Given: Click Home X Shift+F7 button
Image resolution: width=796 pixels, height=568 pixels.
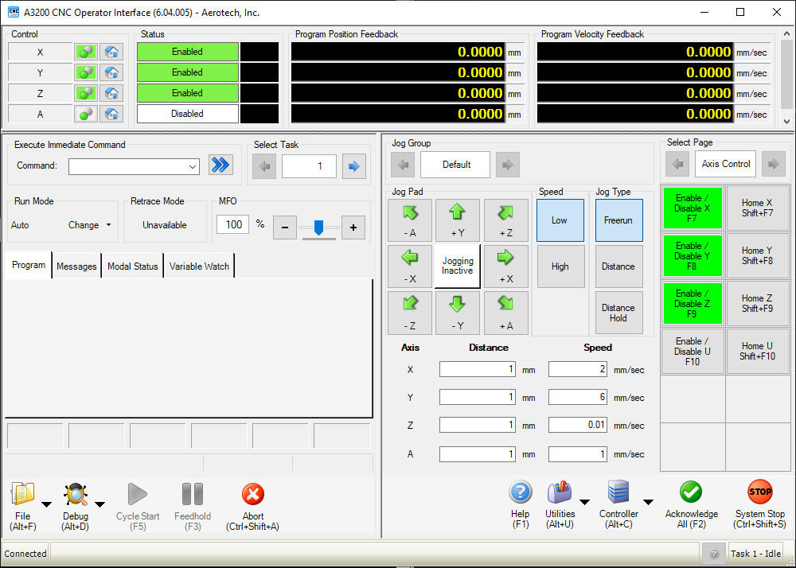Looking at the screenshot, I should tap(758, 208).
